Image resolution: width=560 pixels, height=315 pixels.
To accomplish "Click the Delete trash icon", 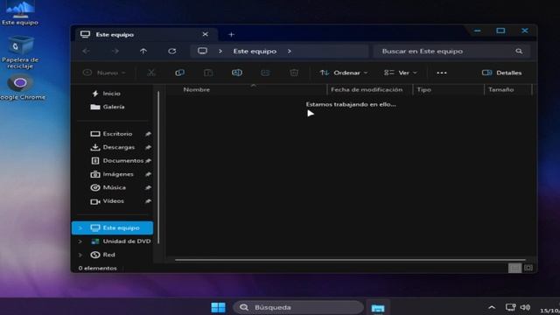I will [x=294, y=73].
